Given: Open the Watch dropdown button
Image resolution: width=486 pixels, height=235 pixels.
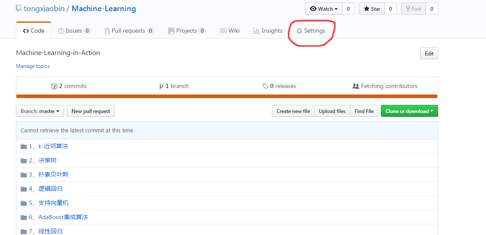Looking at the screenshot, I should (x=324, y=9).
